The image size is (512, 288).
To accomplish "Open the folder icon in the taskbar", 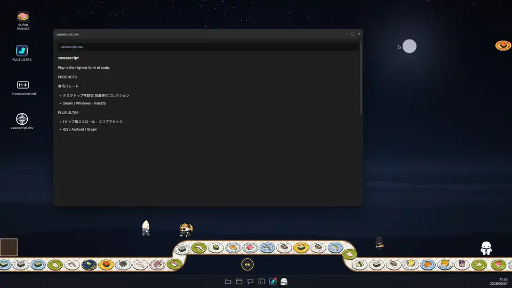I will pos(228,282).
